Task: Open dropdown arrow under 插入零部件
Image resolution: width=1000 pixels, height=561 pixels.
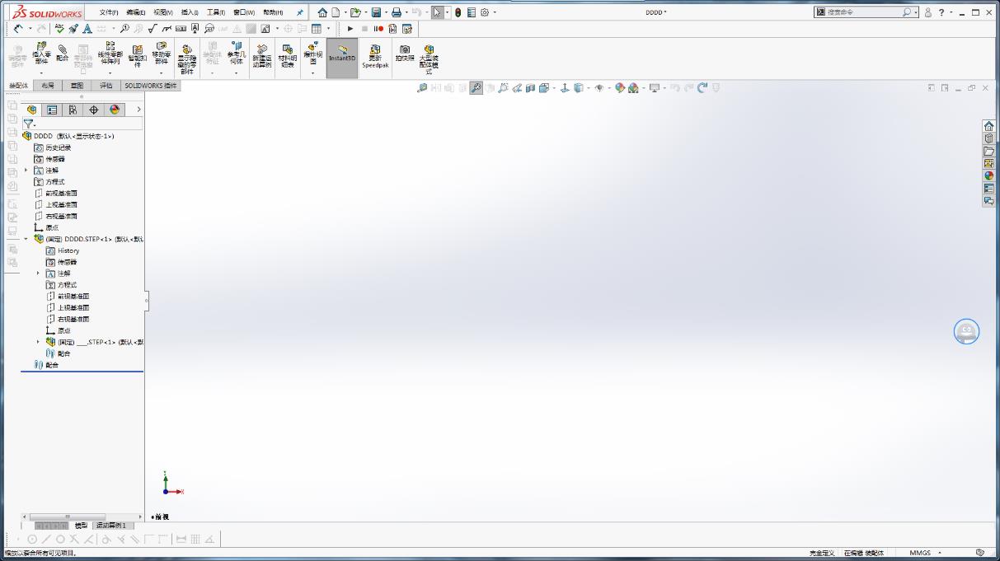Action: pyautogui.click(x=41, y=73)
